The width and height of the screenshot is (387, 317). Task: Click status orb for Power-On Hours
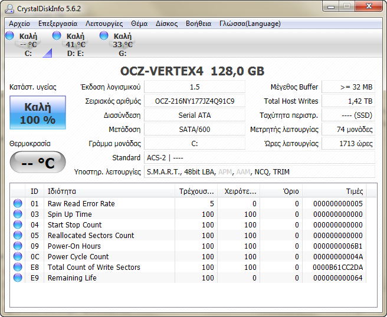18,246
